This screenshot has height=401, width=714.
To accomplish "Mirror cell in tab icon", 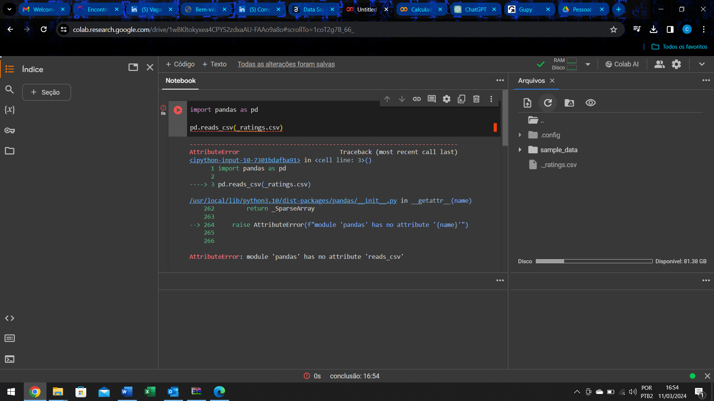I will pos(461,99).
